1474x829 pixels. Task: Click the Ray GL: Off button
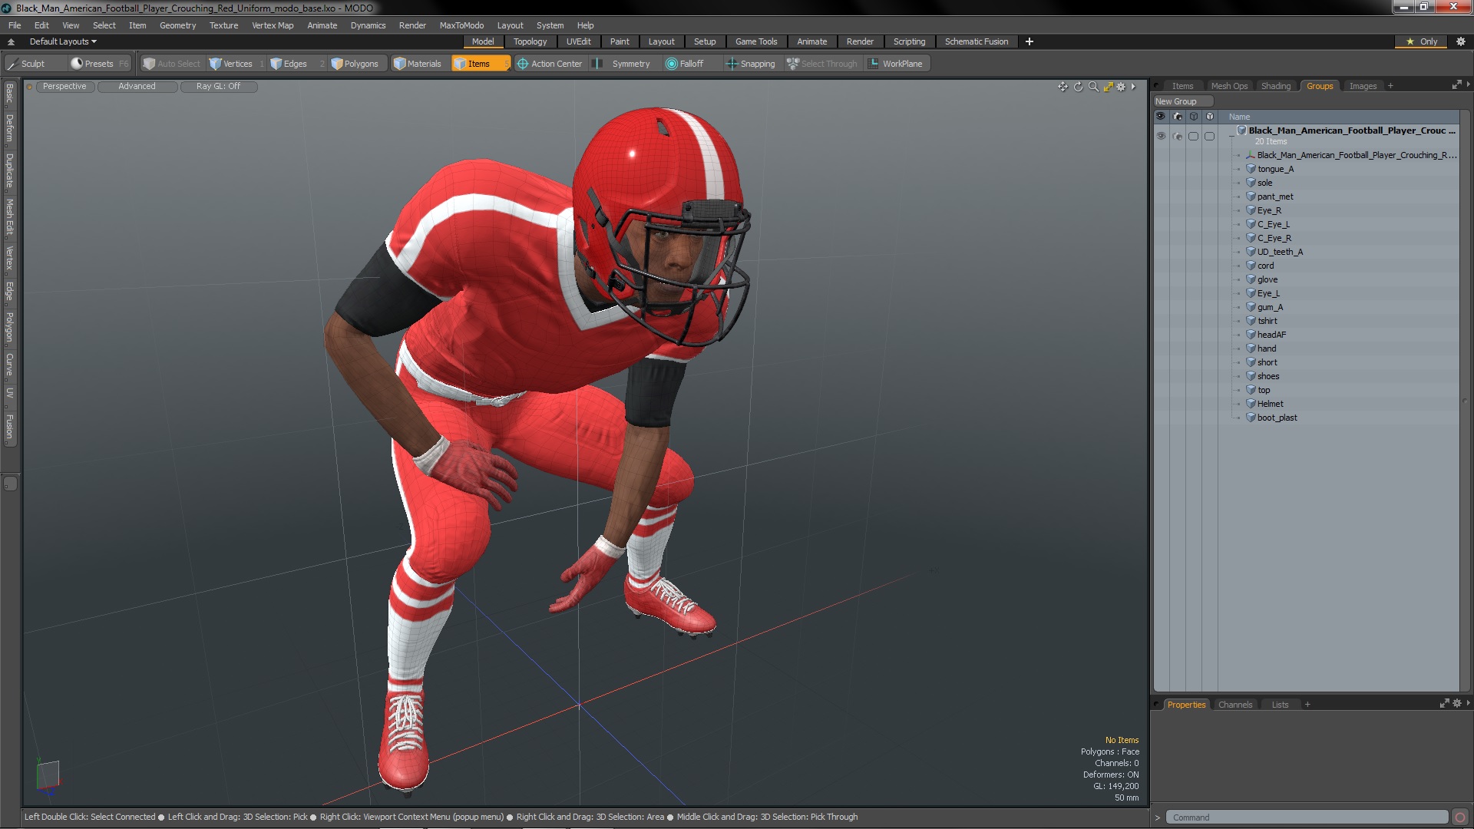(218, 87)
